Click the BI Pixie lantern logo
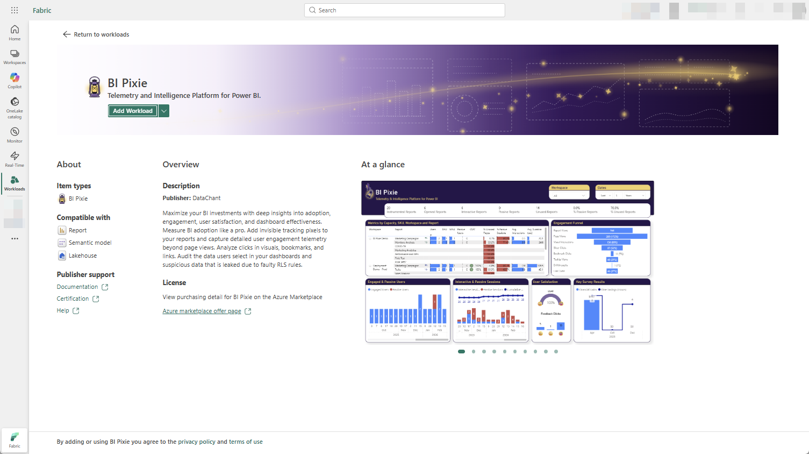This screenshot has width=809, height=454. coord(95,87)
